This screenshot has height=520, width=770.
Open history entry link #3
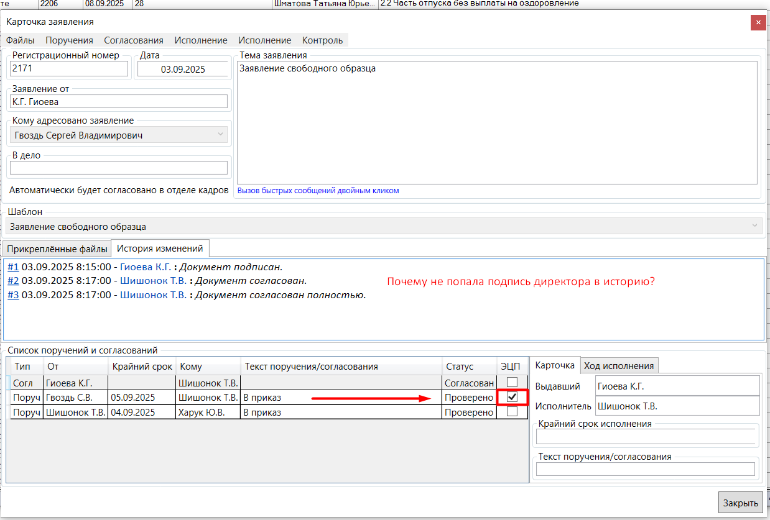point(13,295)
